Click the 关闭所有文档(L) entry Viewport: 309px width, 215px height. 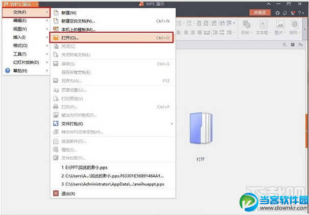pyautogui.click(x=113, y=55)
